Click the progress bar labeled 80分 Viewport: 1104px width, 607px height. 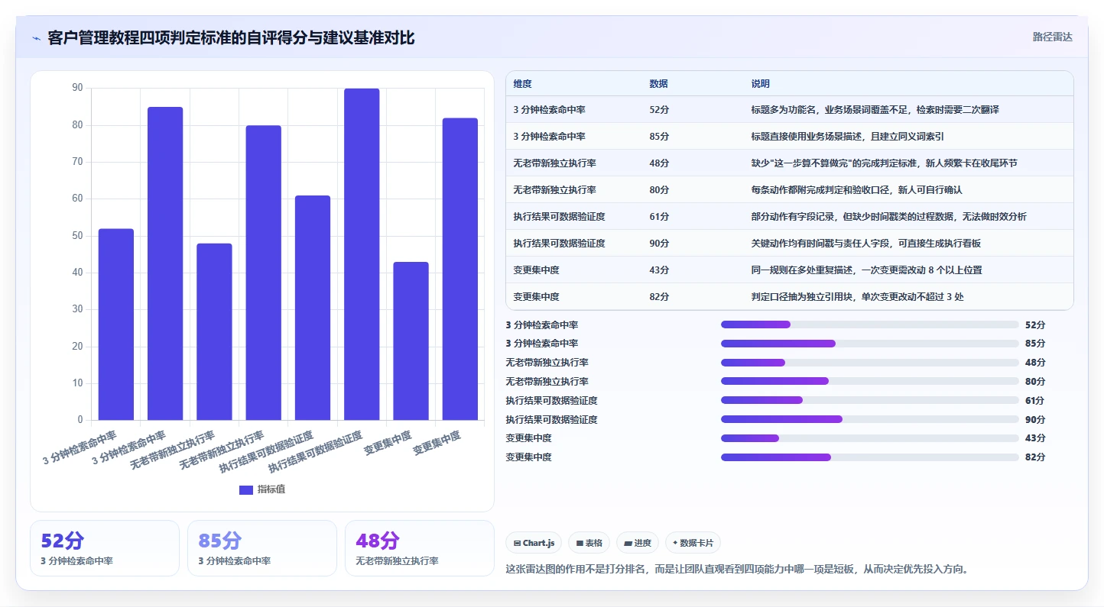tap(870, 381)
